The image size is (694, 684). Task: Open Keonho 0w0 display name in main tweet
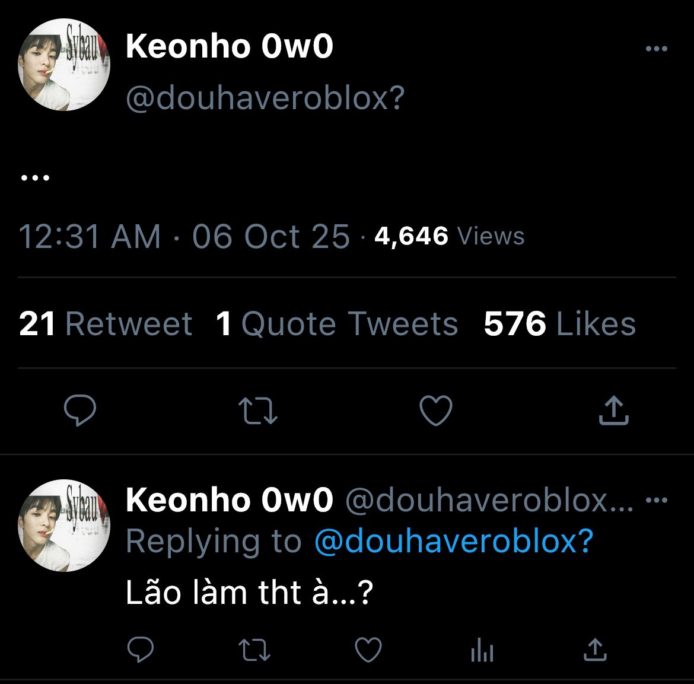pyautogui.click(x=230, y=47)
